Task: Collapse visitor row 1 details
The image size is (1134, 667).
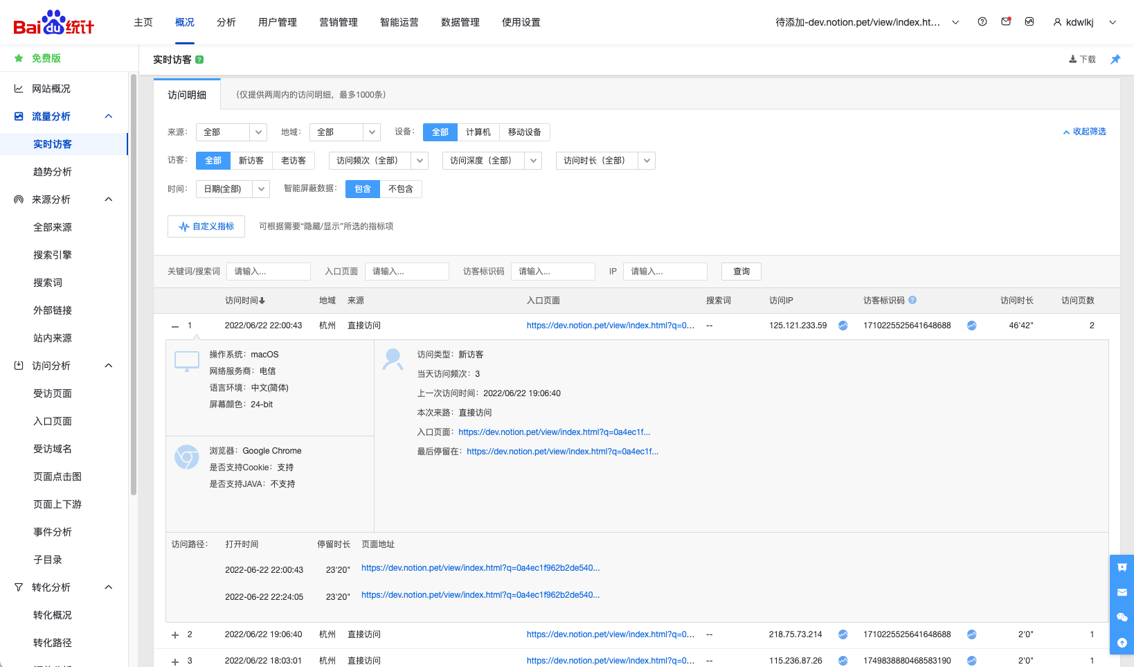Action: pos(175,326)
